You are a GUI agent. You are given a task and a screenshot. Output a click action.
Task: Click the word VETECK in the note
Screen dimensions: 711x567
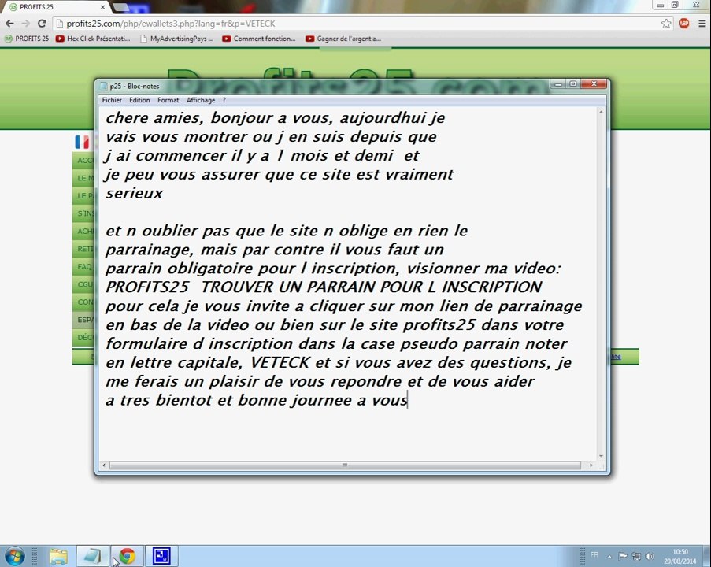(280, 362)
